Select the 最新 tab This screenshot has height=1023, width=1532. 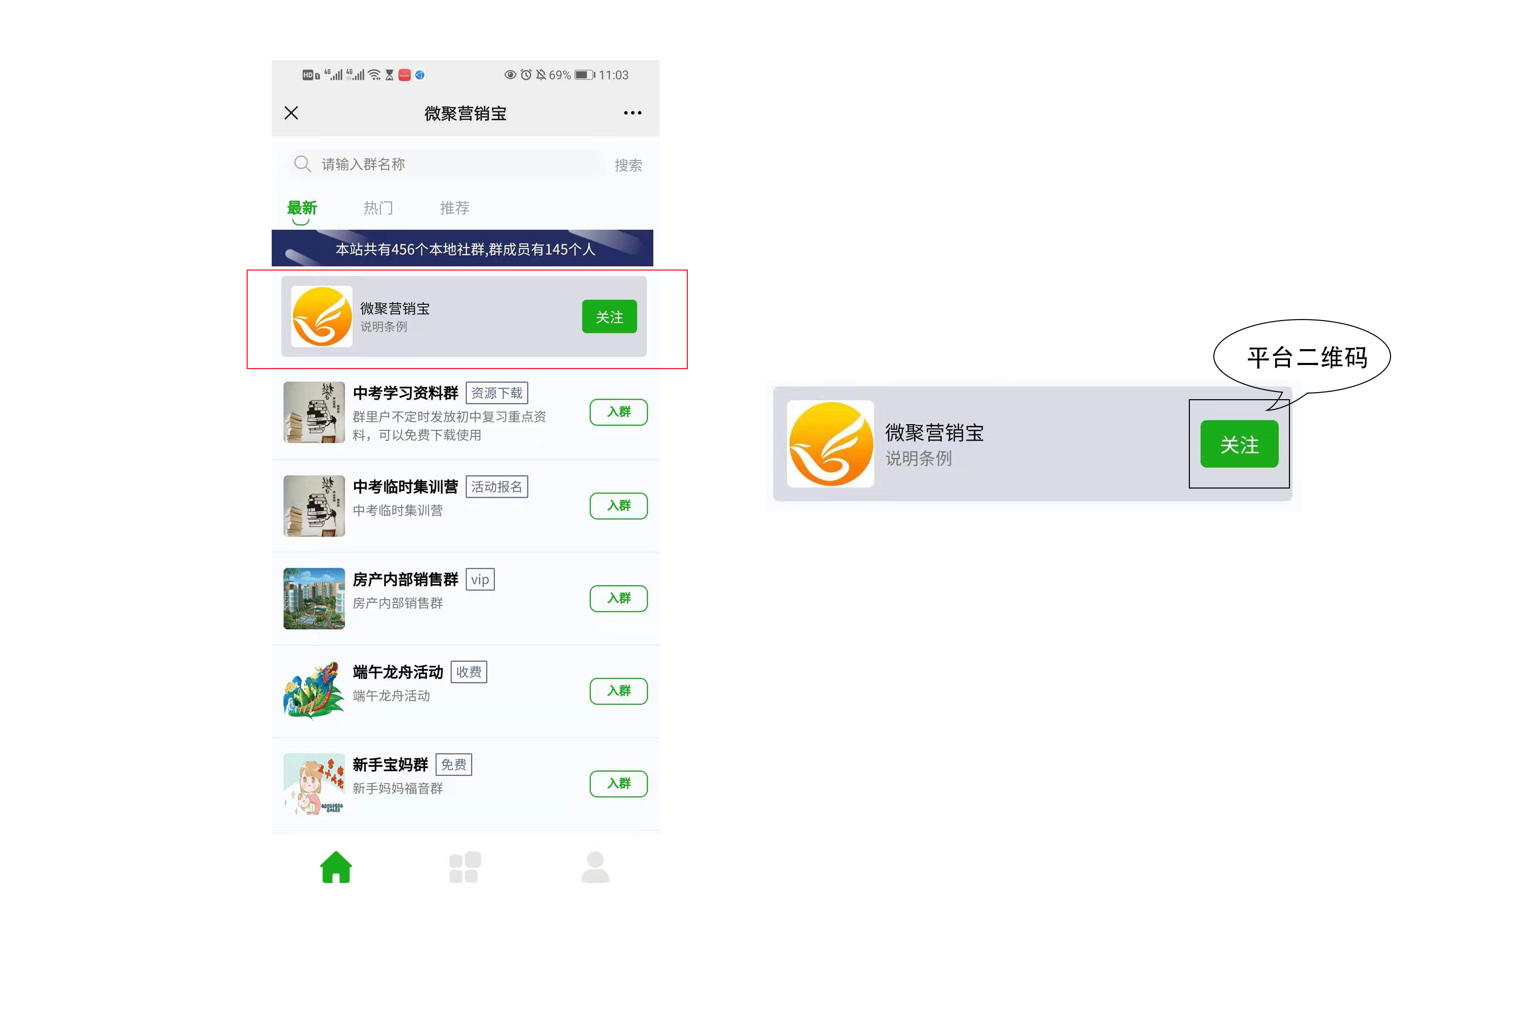tap(302, 208)
